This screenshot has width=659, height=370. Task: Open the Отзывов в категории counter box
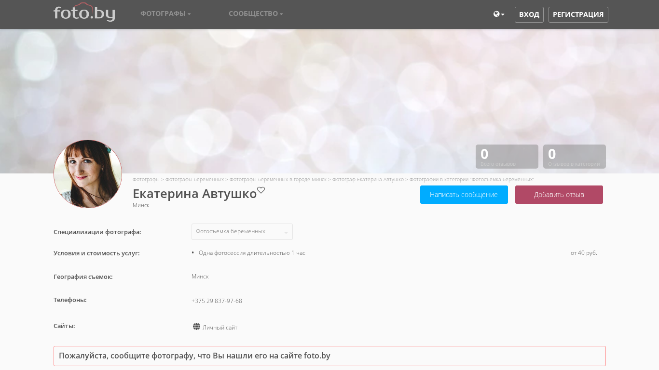click(x=574, y=157)
